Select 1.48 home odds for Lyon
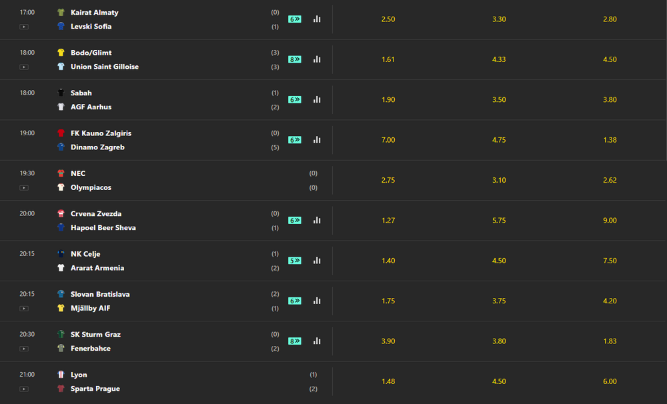The width and height of the screenshot is (667, 404). pos(388,381)
